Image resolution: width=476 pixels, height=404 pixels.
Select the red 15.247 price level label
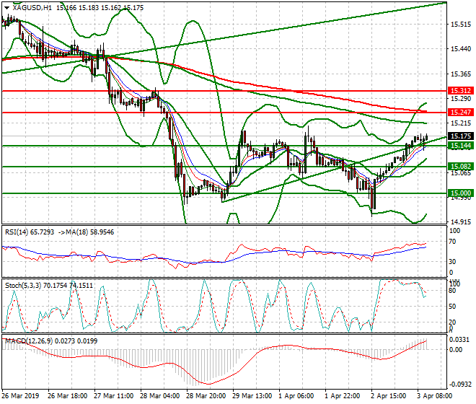(461, 113)
